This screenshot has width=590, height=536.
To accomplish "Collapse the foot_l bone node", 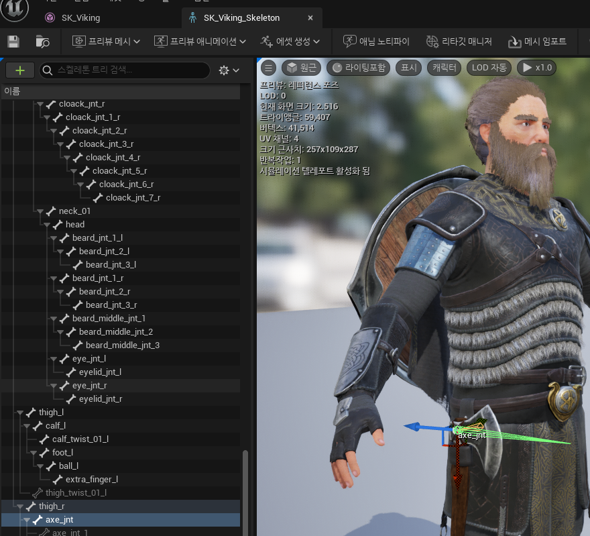I will (x=34, y=453).
